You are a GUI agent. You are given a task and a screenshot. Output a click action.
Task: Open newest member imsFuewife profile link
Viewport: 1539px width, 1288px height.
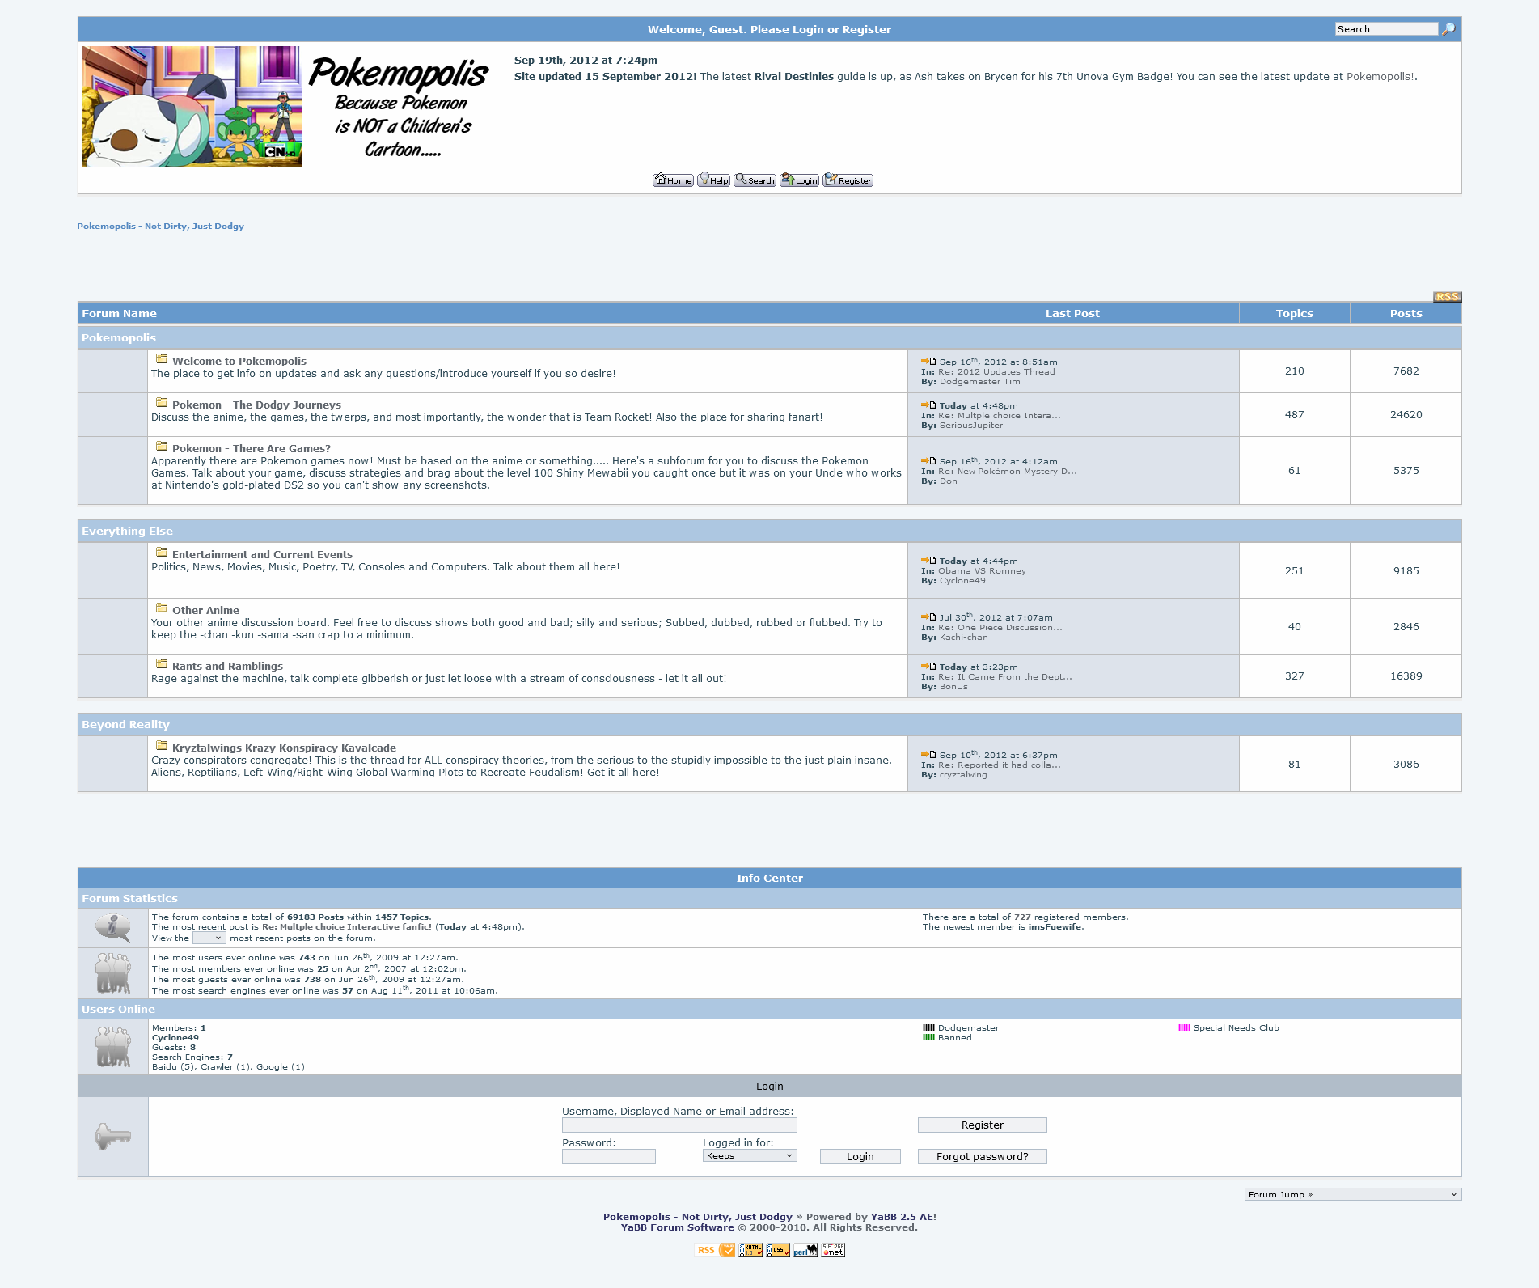pos(1055,927)
